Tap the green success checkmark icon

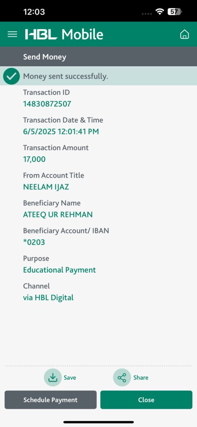pos(11,76)
